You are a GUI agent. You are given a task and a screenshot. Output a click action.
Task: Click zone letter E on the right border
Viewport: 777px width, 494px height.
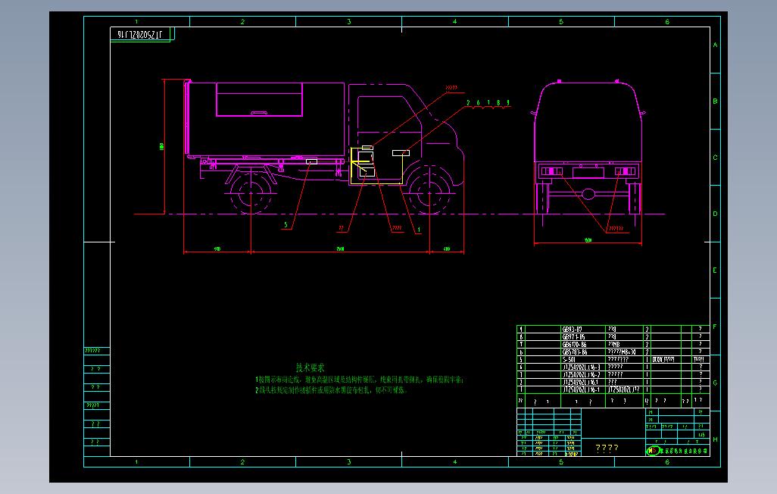[715, 270]
